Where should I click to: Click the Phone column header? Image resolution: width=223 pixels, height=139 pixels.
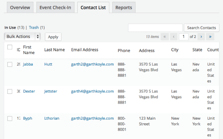point(124,51)
